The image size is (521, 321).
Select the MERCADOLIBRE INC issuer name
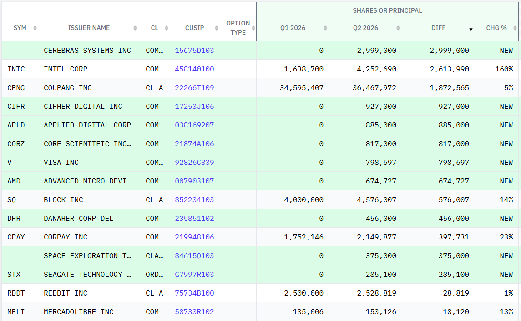78,312
